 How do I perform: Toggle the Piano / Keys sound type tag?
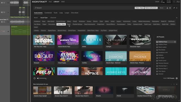pos(61,24)
